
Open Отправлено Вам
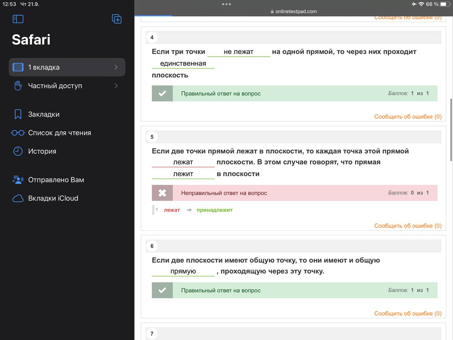point(56,180)
